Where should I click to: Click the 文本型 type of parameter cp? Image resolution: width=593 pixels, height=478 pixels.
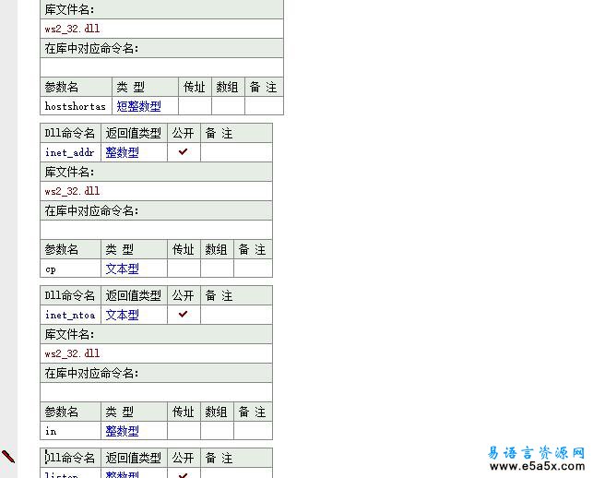[122, 269]
